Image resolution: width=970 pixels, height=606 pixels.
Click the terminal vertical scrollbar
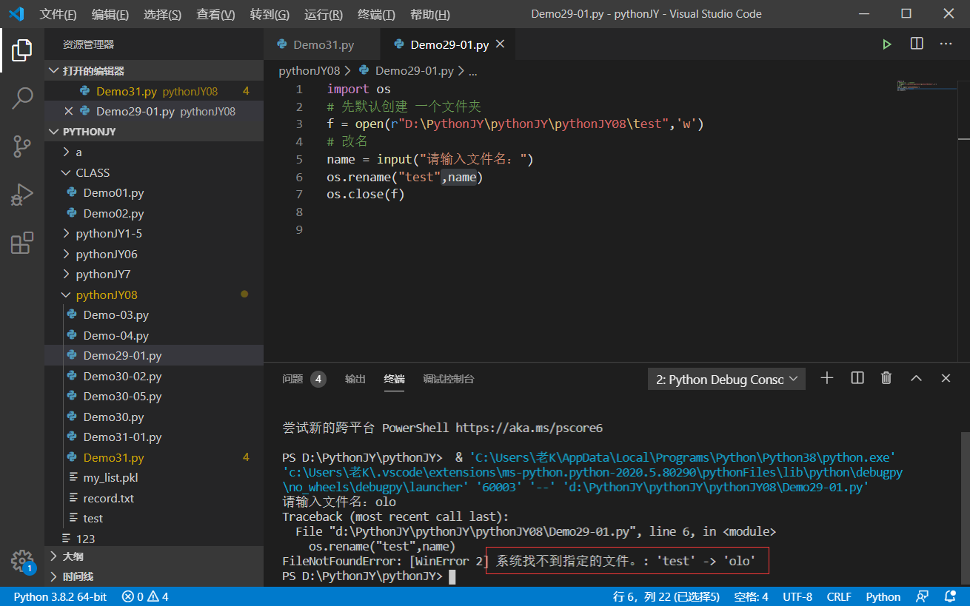pyautogui.click(x=965, y=509)
